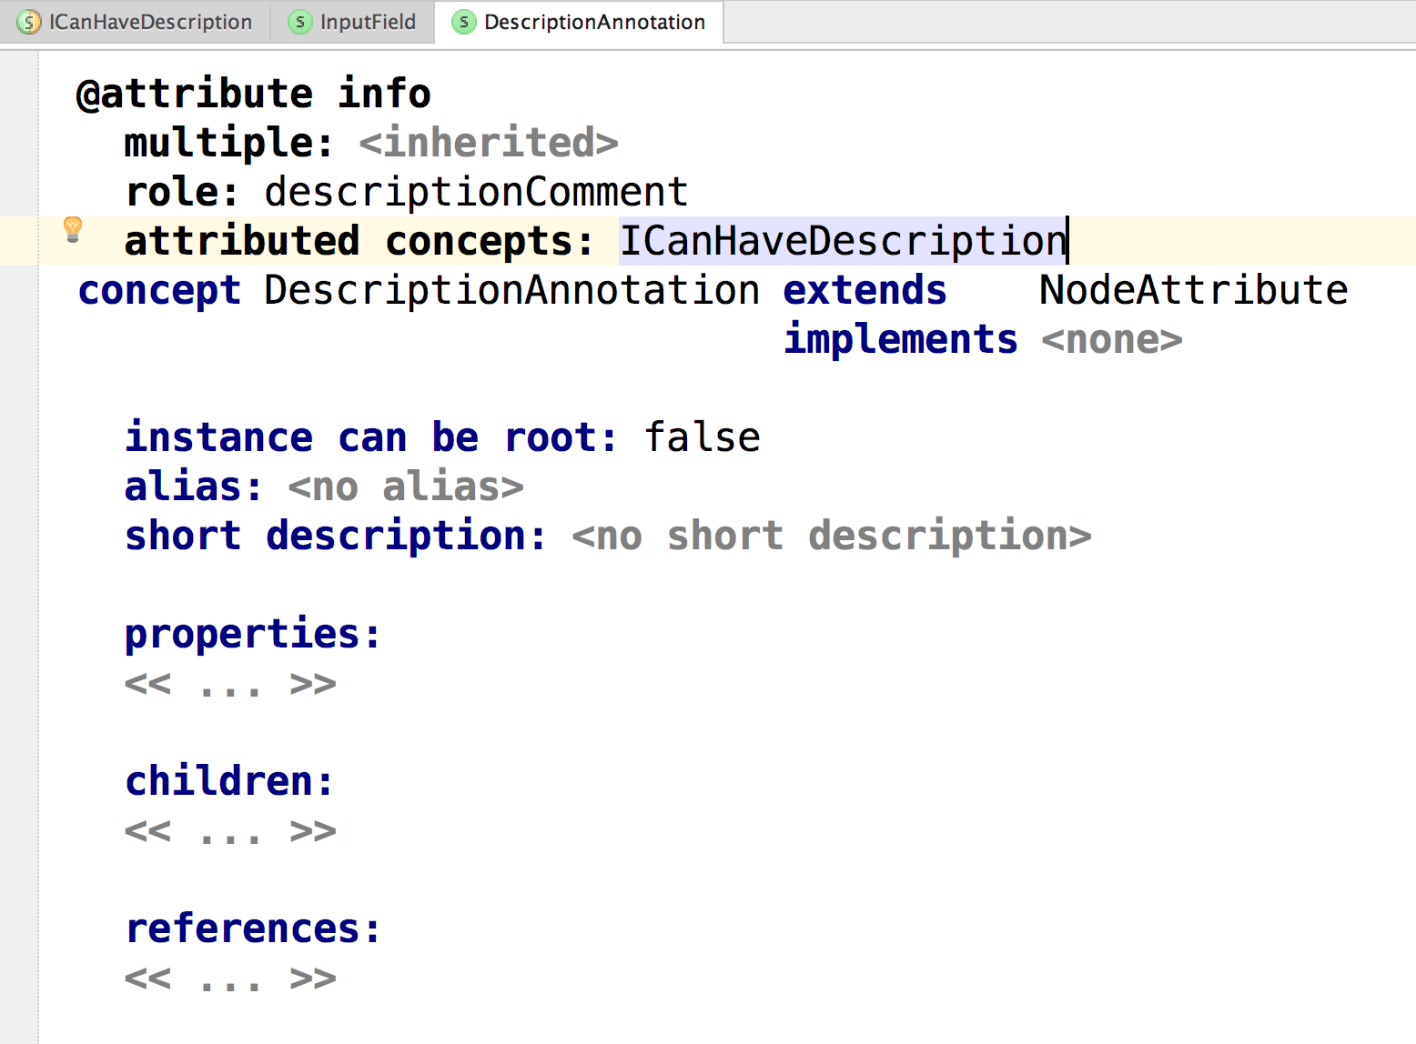
Task: Click the NodeAttribute extends reference
Action: (x=1192, y=289)
